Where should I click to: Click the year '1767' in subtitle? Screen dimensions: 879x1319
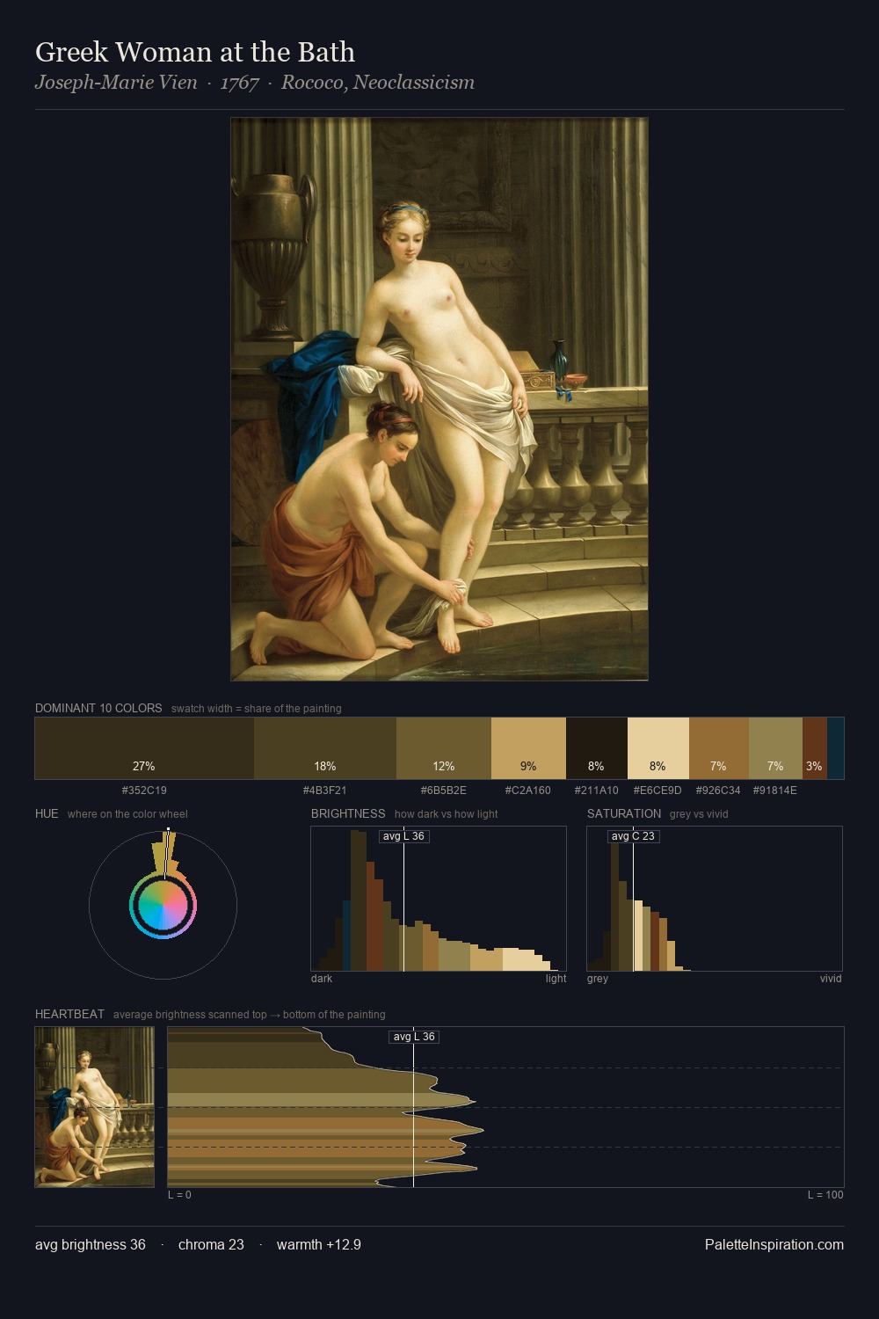(240, 83)
